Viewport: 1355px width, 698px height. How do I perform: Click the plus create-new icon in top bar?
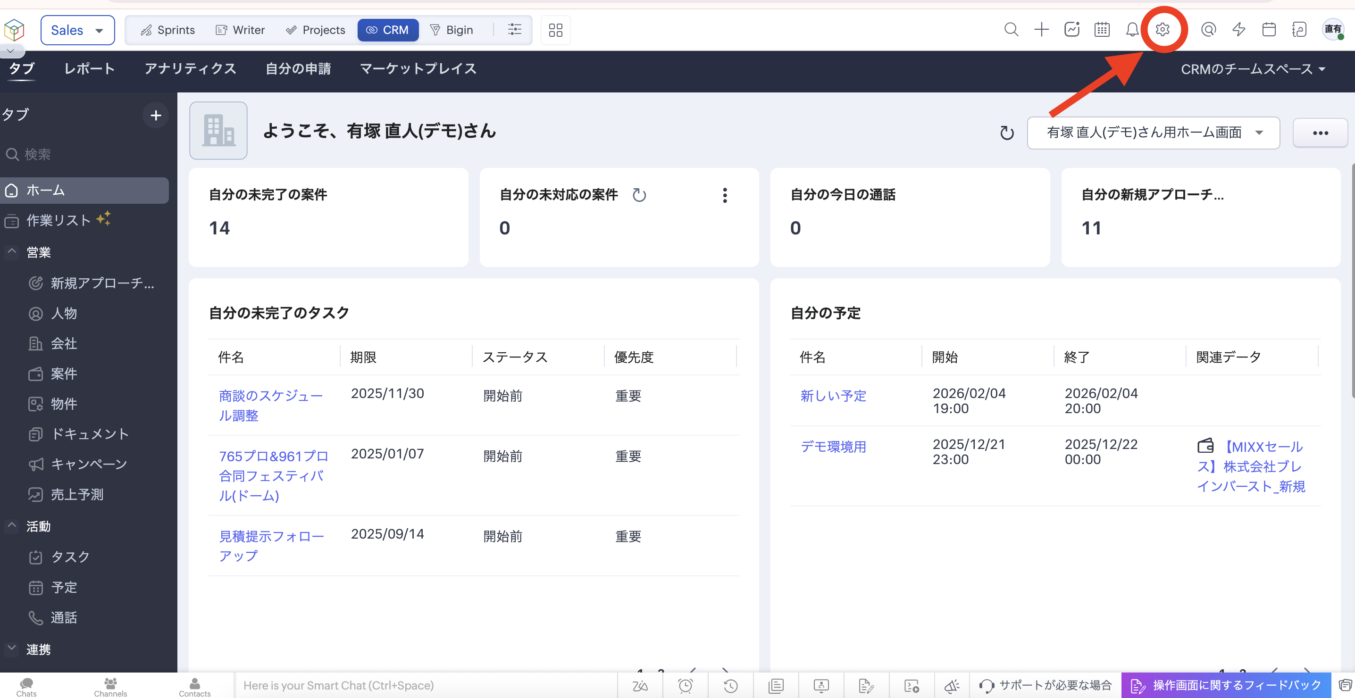point(1041,29)
